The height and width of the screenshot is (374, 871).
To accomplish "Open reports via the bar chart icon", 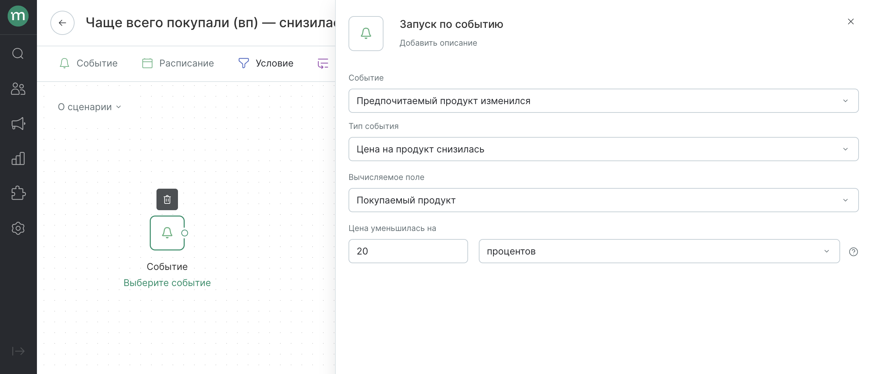I will click(18, 158).
